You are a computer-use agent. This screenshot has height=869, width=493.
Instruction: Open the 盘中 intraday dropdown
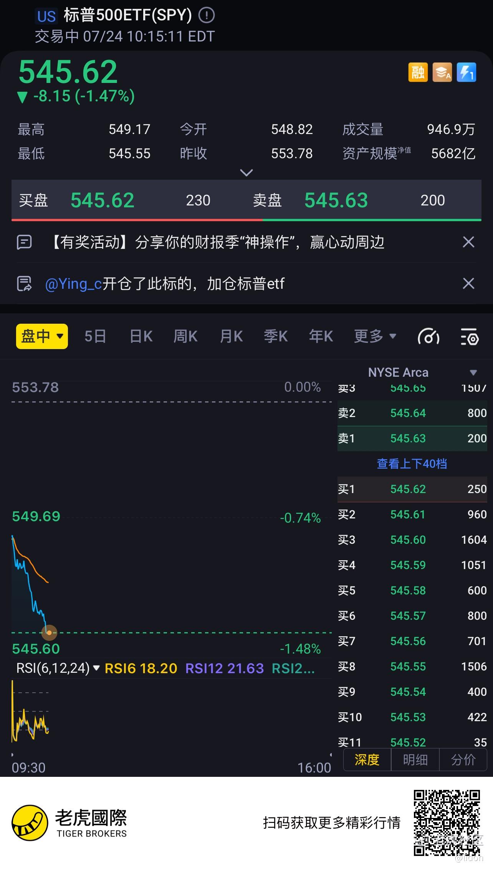42,336
